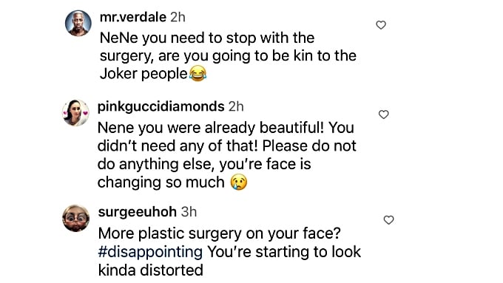Screen dimensions: 503x283
Task: Open the #disappointing hashtag
Action: click(150, 252)
